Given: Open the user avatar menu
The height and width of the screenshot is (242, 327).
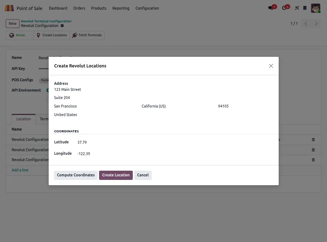Looking at the screenshot, I should 316,8.
